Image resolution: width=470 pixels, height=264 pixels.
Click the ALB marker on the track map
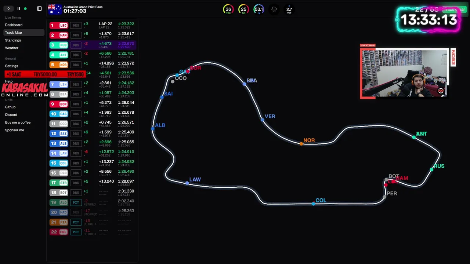click(x=153, y=128)
